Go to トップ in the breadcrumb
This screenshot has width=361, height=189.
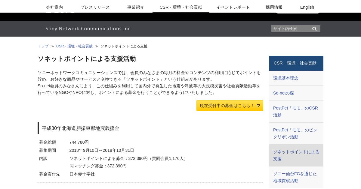click(43, 46)
